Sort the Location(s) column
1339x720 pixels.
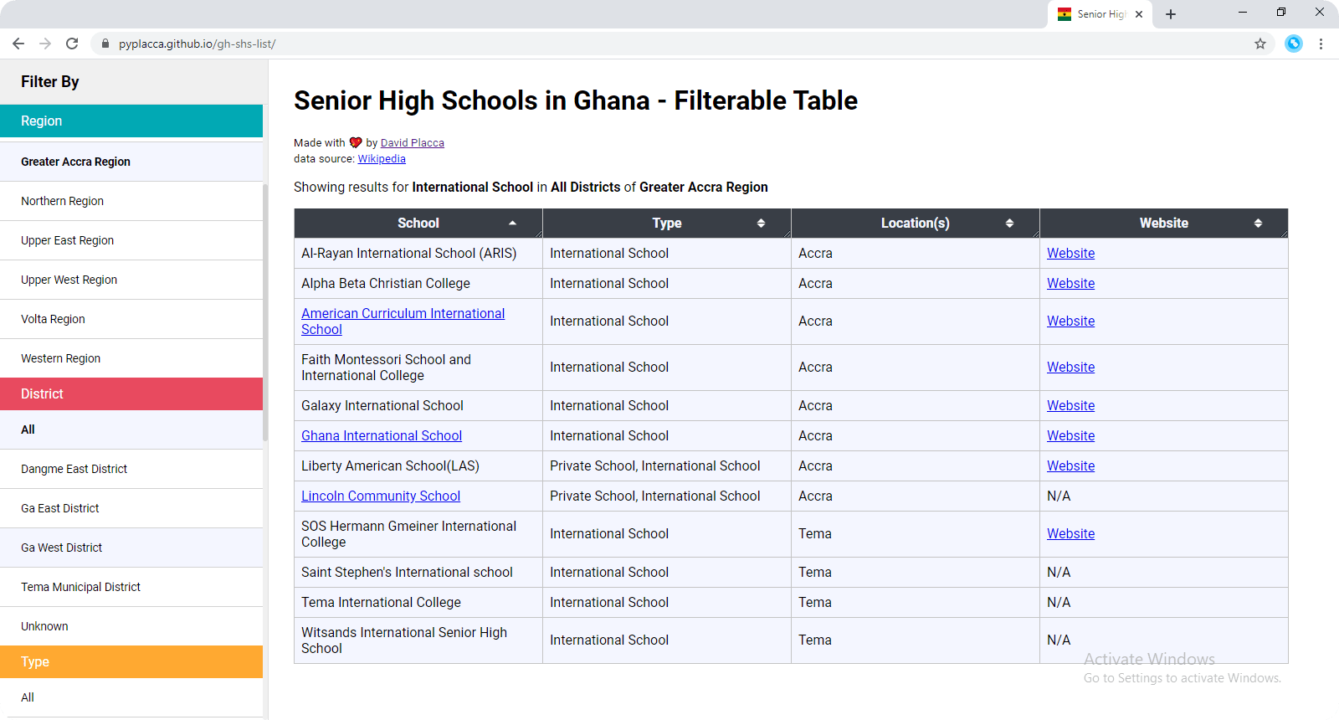(1010, 223)
